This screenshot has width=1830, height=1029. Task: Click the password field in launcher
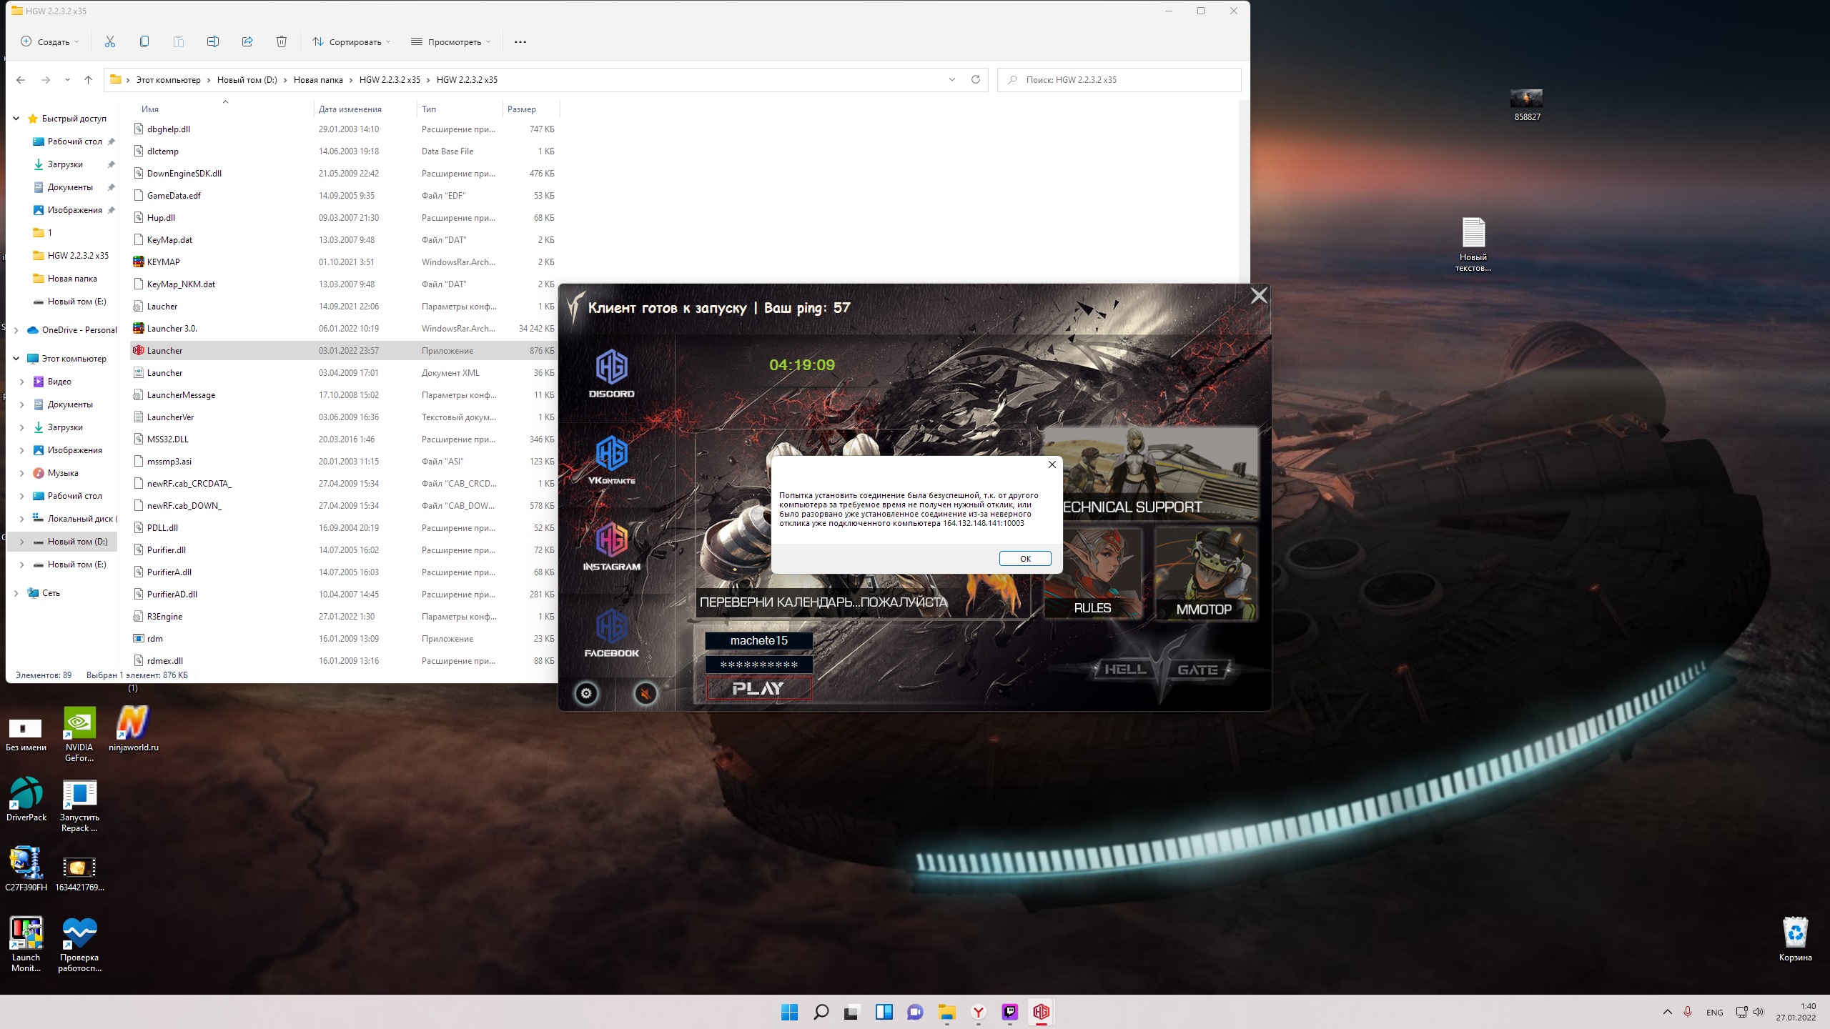[758, 665]
